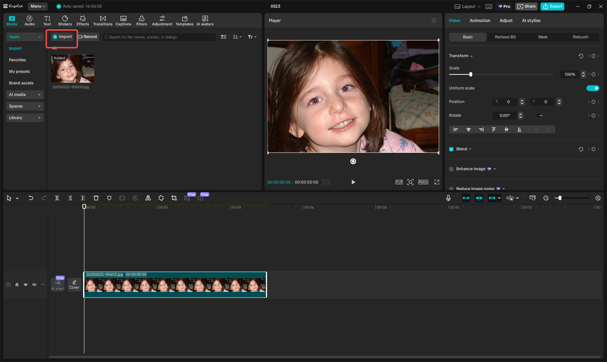Image resolution: width=607 pixels, height=362 pixels.
Task: Open the Transitions panel
Action: pyautogui.click(x=103, y=20)
